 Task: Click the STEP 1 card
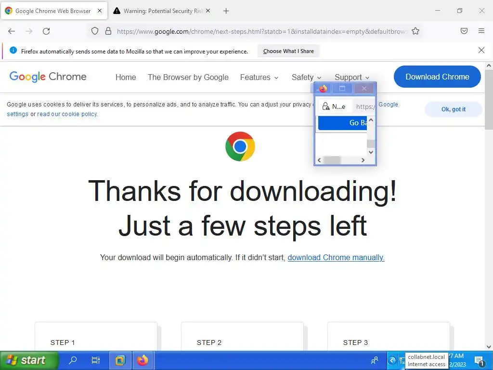pyautogui.click(x=96, y=336)
